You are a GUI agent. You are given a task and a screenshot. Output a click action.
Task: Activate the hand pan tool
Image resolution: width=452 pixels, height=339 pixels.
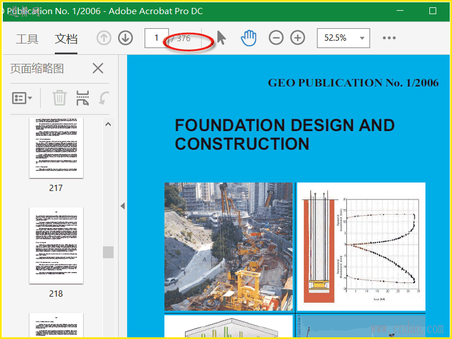(249, 38)
